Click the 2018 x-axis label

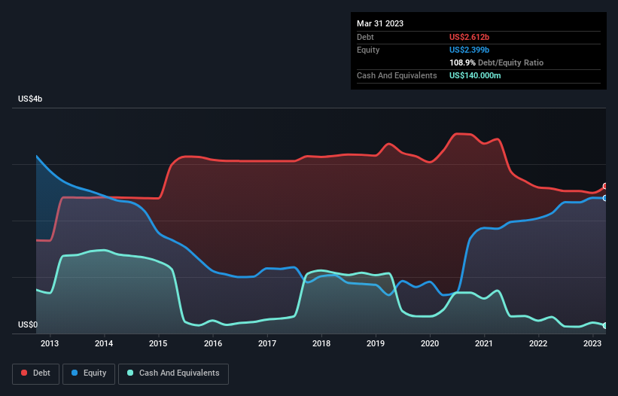coord(321,343)
